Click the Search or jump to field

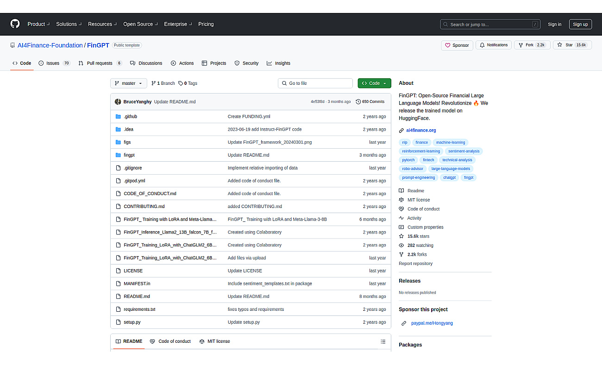tap(490, 24)
